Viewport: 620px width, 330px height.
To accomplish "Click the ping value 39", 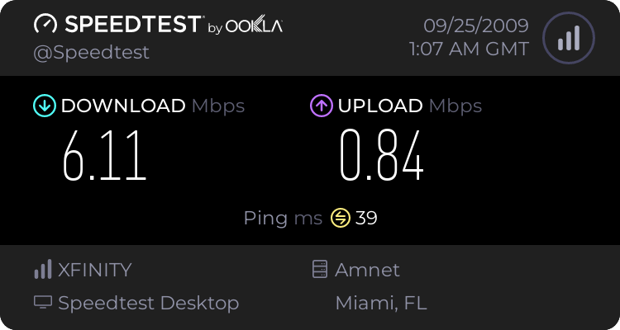I will click(366, 218).
